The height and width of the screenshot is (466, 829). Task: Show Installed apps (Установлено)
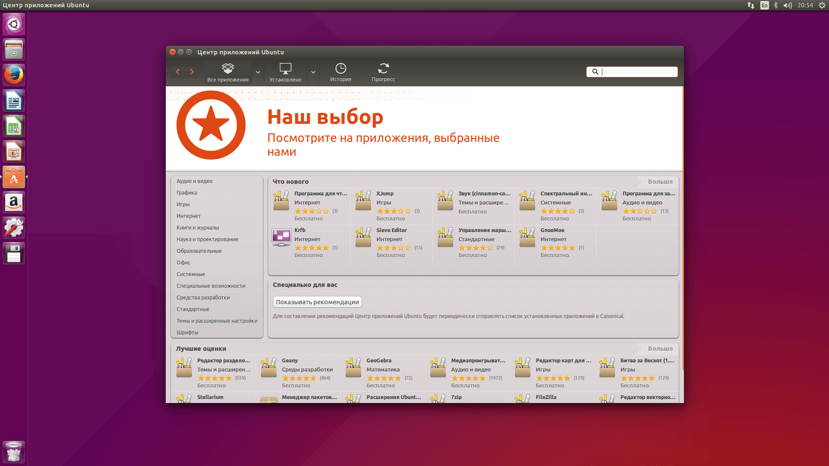click(x=285, y=72)
